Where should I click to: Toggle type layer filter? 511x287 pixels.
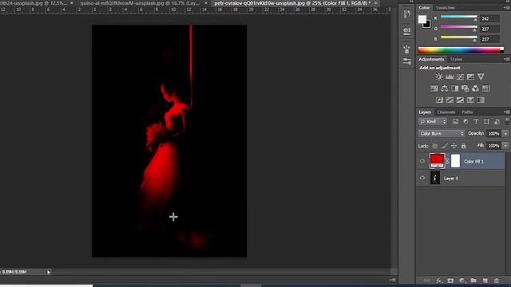click(476, 121)
